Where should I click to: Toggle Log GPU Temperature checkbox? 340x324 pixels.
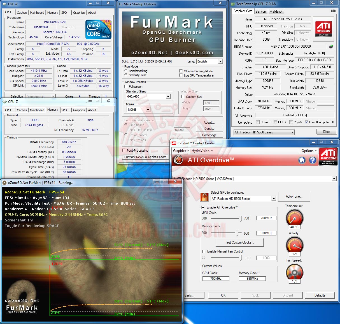tap(181, 75)
